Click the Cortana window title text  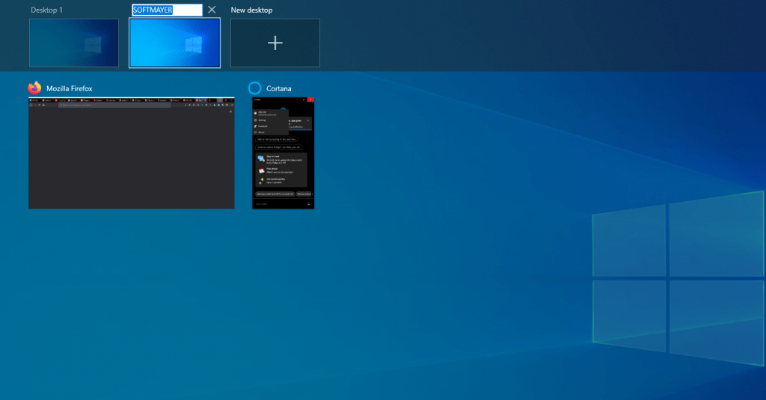click(x=278, y=88)
